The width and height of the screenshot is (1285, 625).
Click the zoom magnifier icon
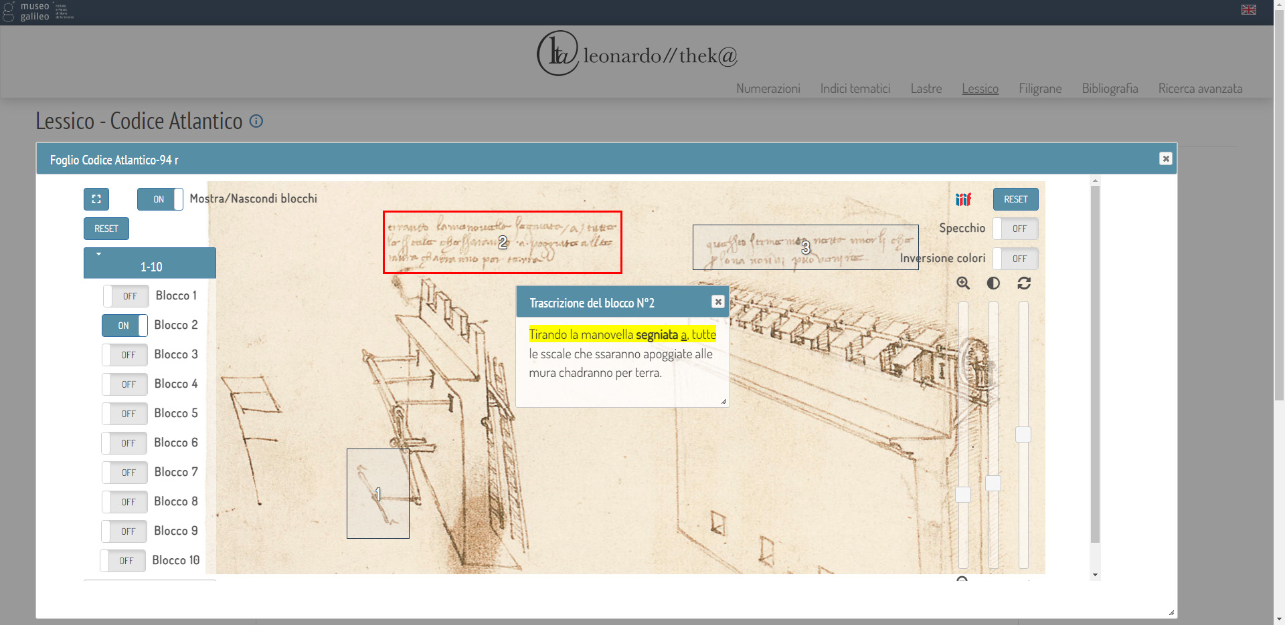963,283
